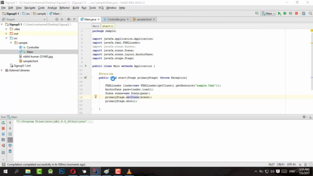This screenshot has height=176, width=313.
Task: Open Main run configuration dropdown
Action: pos(268,13)
